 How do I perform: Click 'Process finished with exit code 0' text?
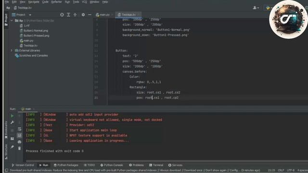[54, 151]
